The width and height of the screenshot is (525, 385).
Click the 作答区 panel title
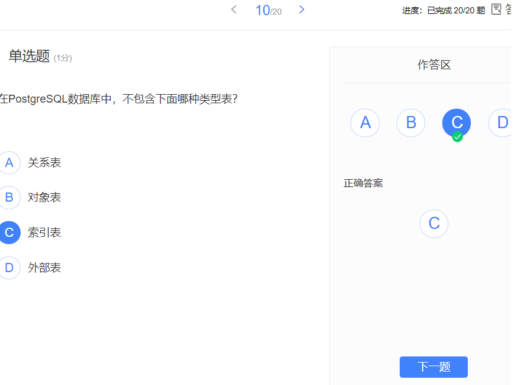tap(434, 64)
